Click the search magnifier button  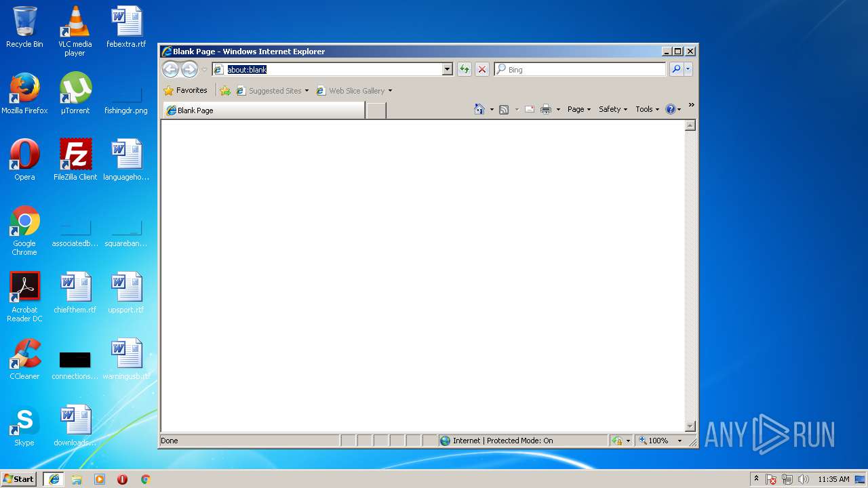pyautogui.click(x=676, y=69)
